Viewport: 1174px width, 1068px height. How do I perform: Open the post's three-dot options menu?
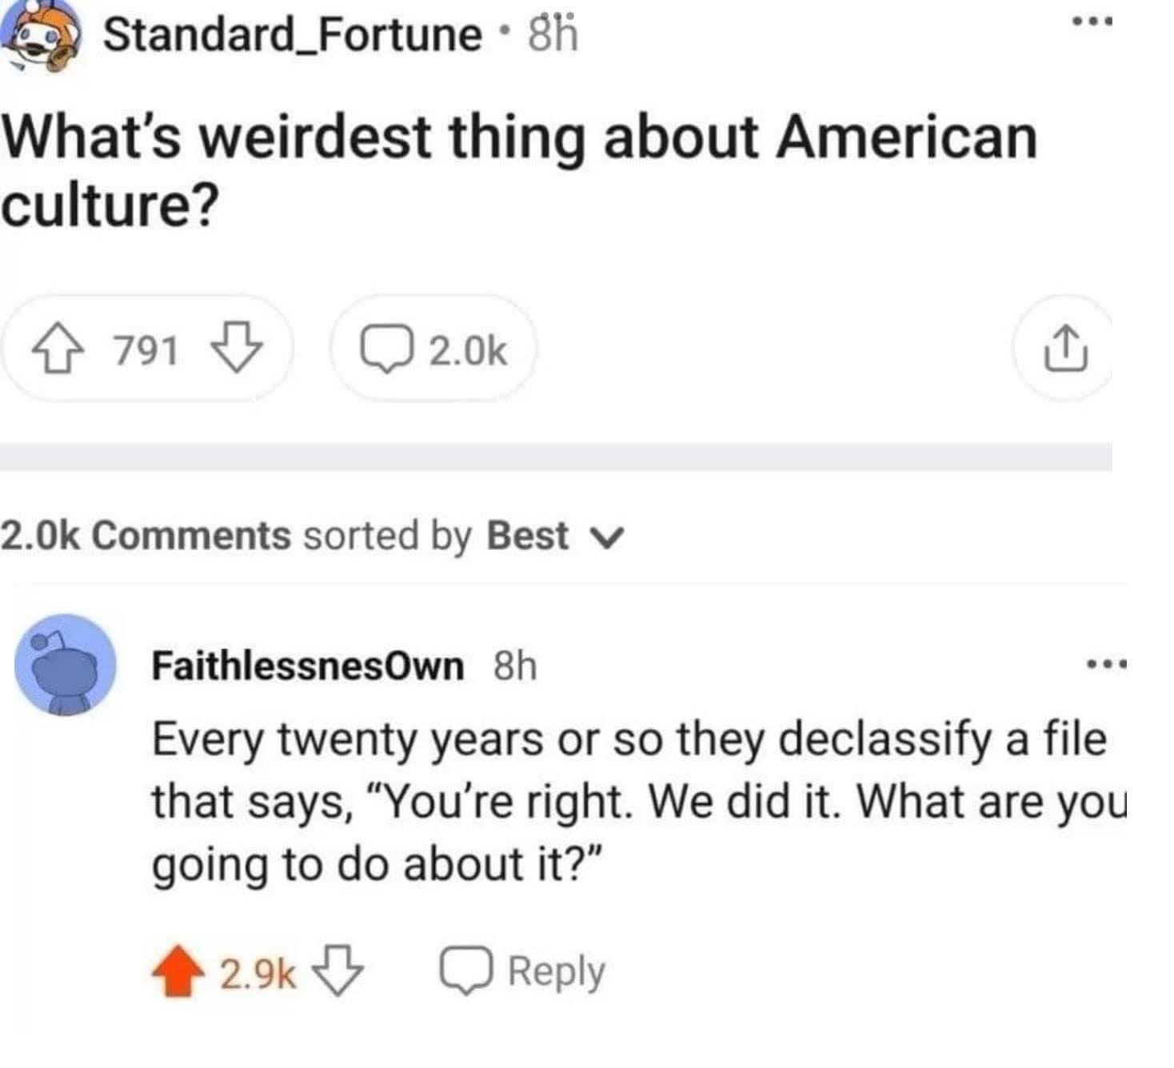[1092, 23]
